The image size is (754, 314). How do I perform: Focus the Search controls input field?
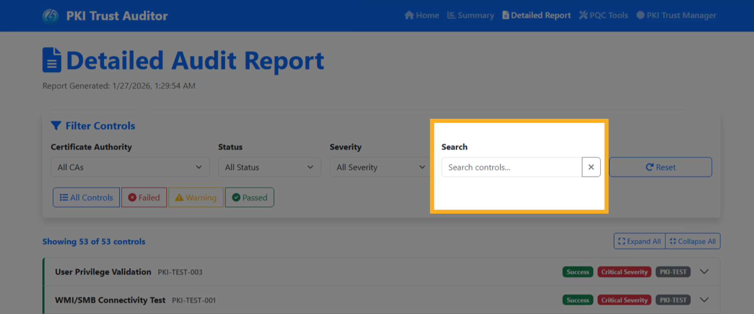(x=512, y=167)
